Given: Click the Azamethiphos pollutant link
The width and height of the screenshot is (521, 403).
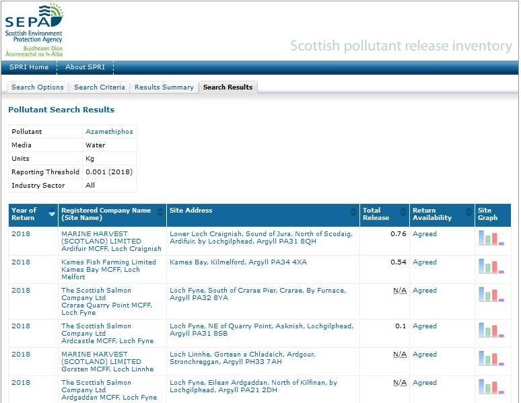Looking at the screenshot, I should click(109, 132).
